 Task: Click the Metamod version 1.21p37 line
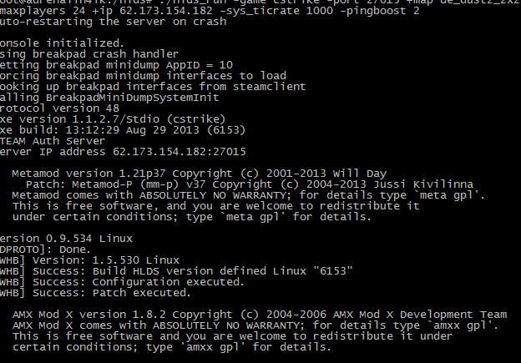(200, 174)
